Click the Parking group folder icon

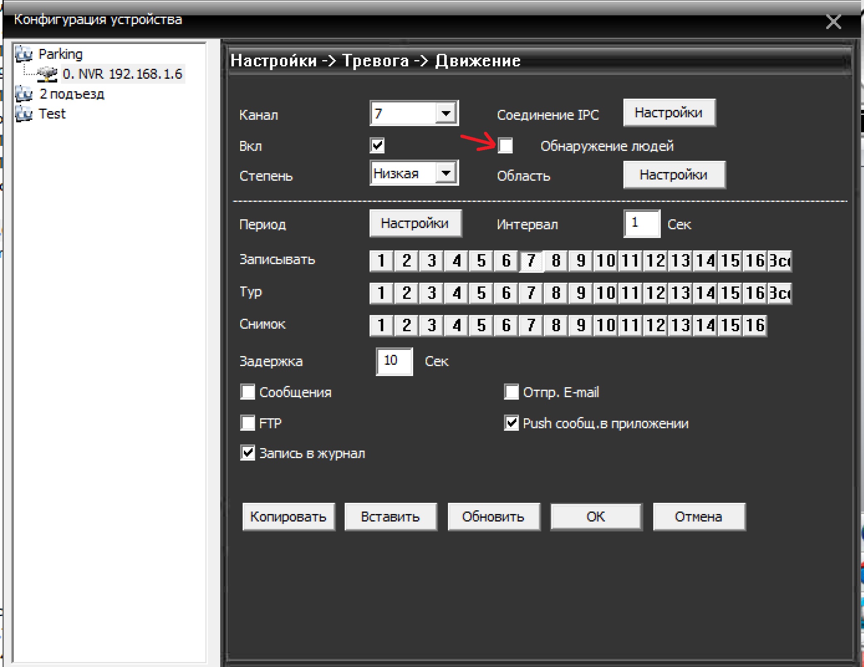[24, 54]
